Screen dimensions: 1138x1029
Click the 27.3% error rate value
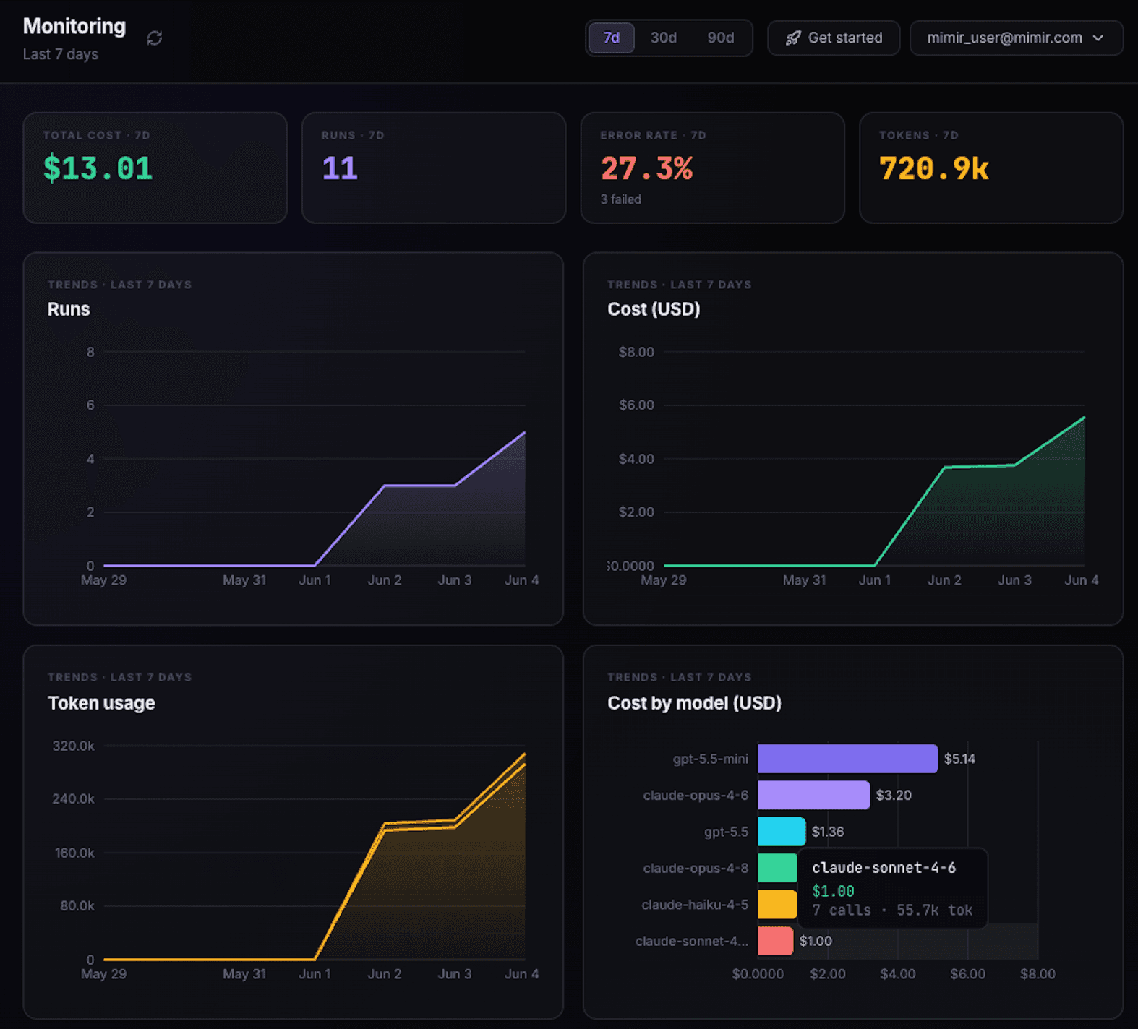(646, 168)
